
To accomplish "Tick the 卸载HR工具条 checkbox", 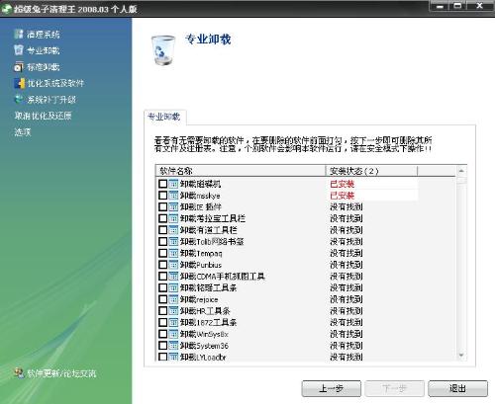I will 162,310.
